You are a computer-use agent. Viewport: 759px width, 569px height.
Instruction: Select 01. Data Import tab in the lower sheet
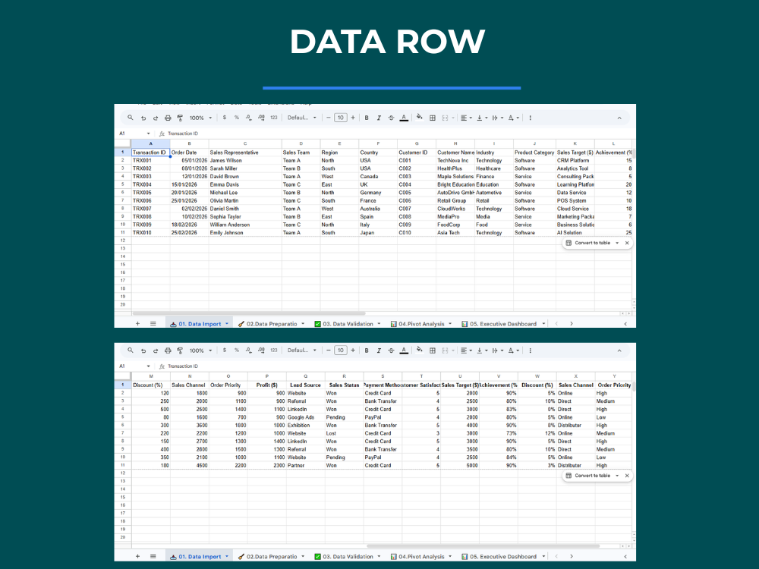tap(198, 556)
